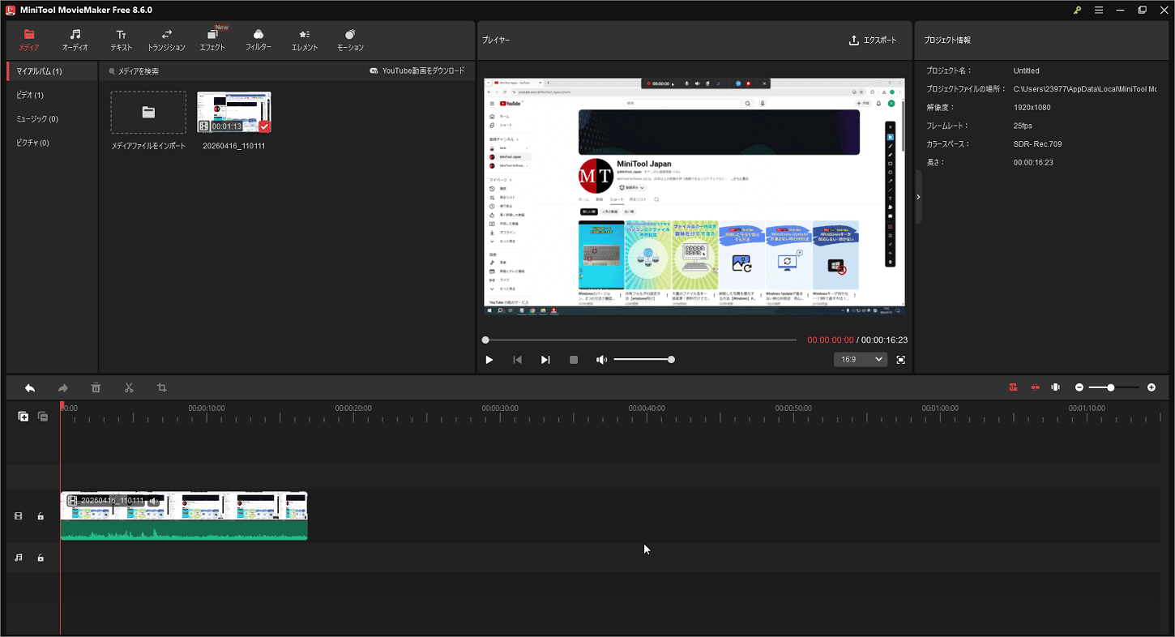
Task: Delete the clip using the trash icon
Action: (x=96, y=388)
